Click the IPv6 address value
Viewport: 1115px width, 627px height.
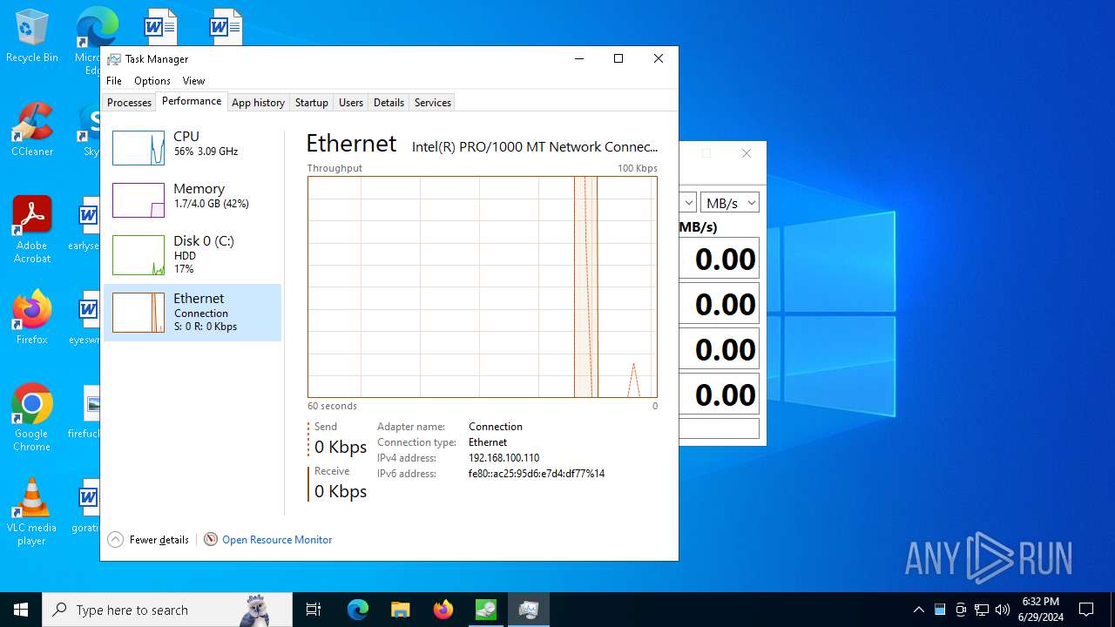537,474
